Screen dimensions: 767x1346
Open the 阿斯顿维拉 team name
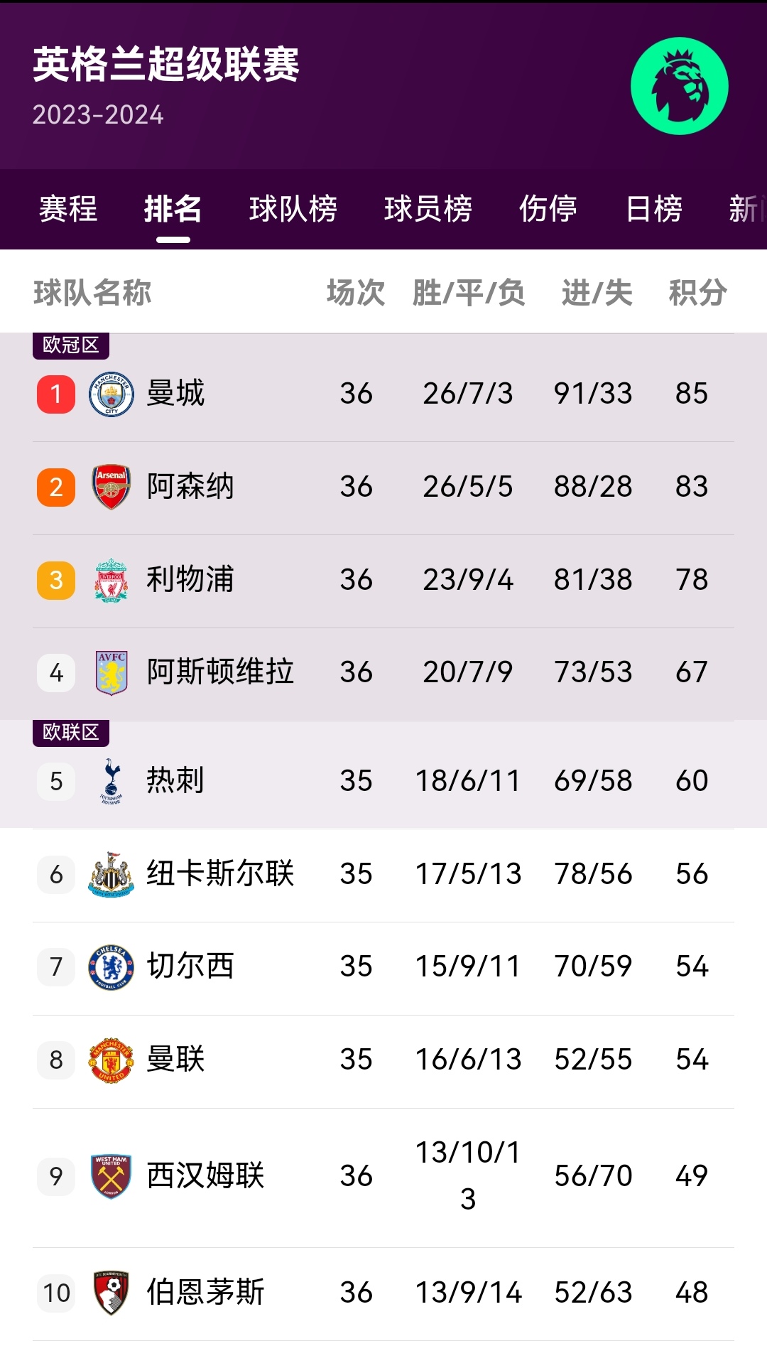coord(220,672)
